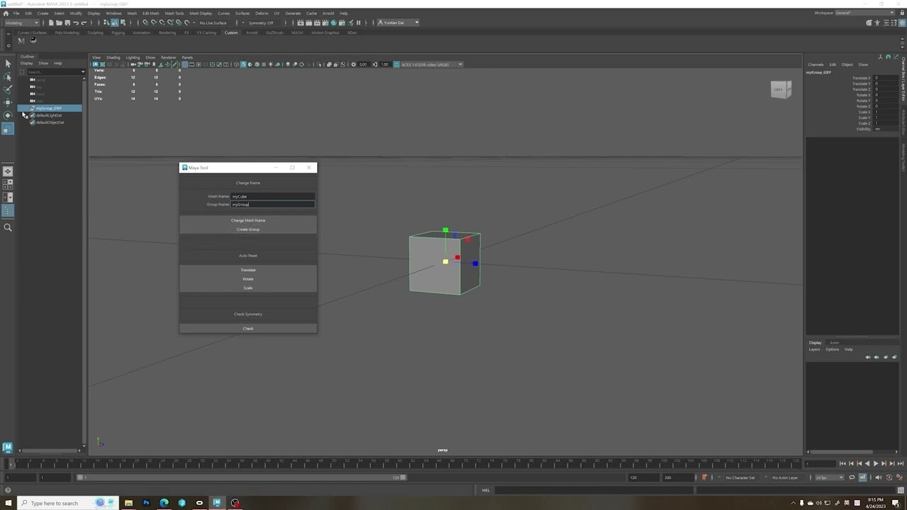Switch to the Poly Modeling shelf tab
907x510 pixels.
click(x=67, y=33)
